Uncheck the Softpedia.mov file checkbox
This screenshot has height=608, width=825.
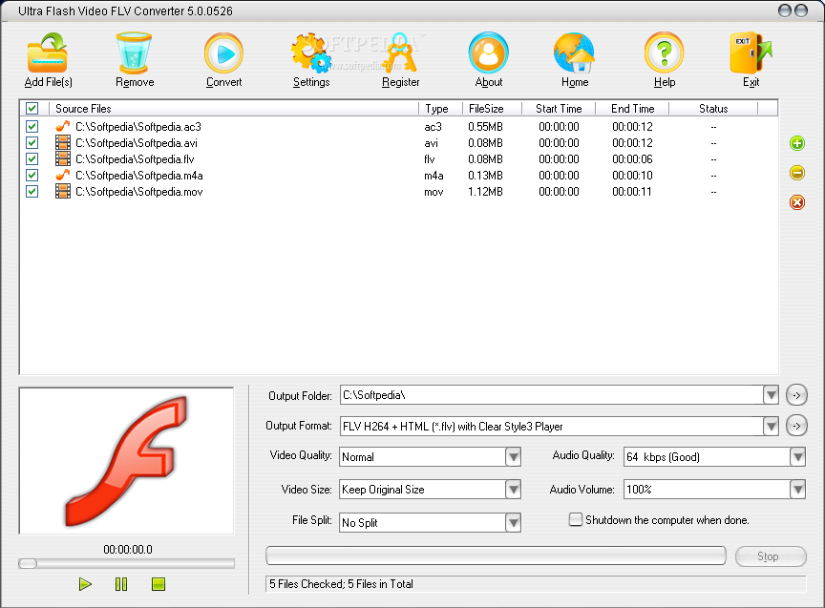pos(32,192)
